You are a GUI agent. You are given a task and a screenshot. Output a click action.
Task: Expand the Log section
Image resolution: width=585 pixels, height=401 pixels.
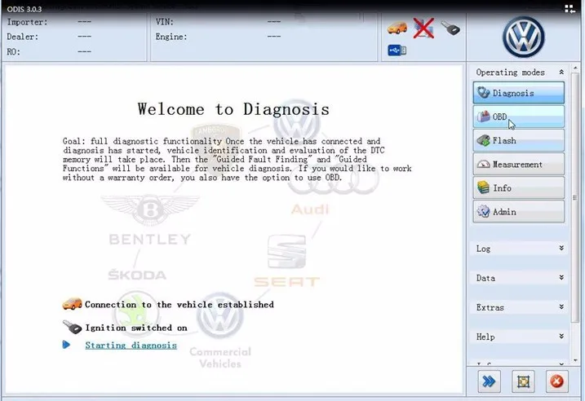(561, 249)
